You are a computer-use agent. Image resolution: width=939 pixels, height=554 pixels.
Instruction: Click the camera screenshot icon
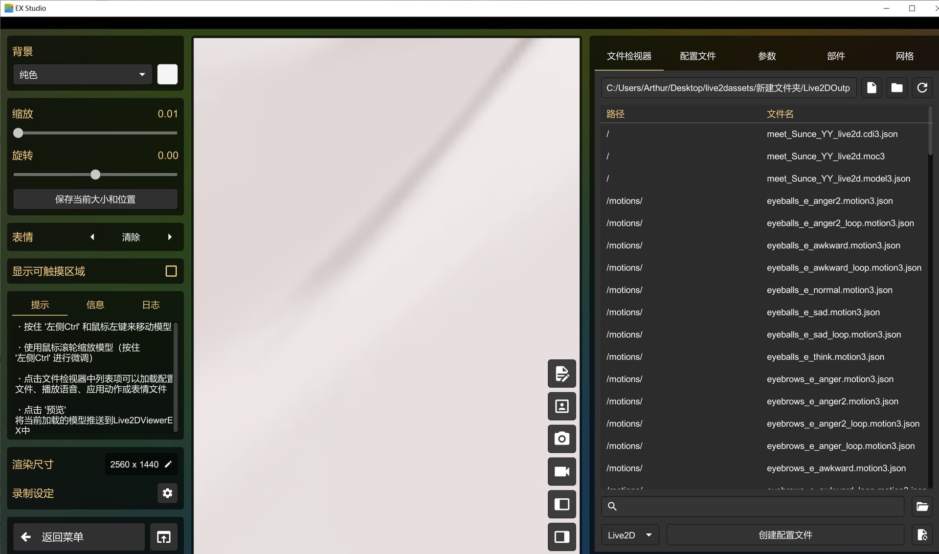pos(561,439)
